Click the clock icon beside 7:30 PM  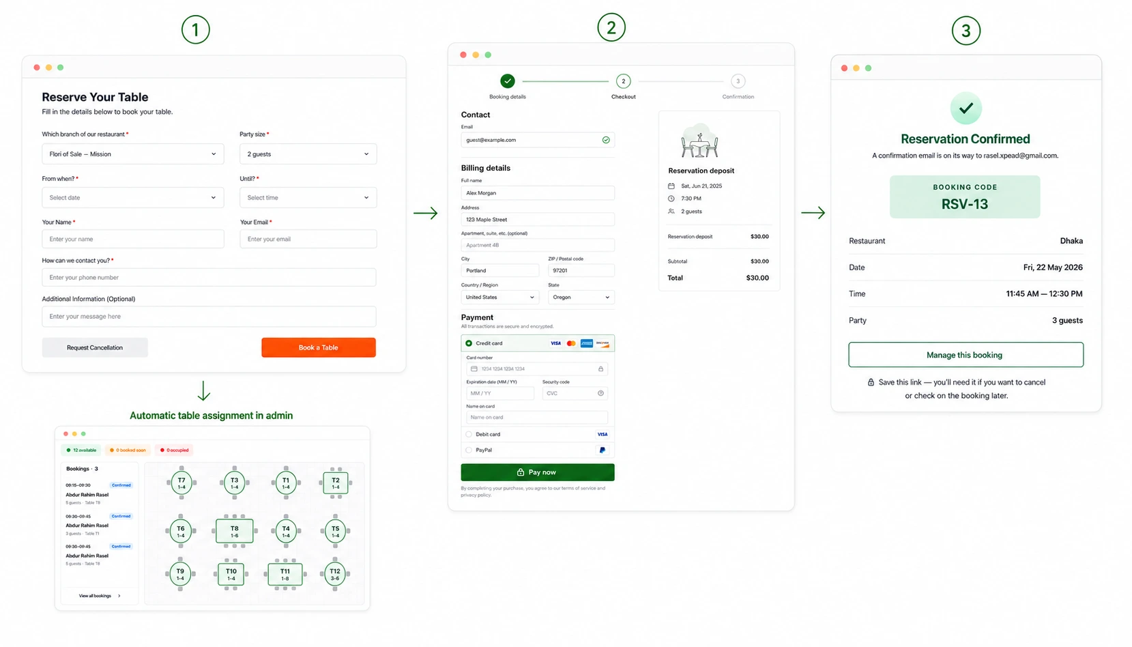coord(671,199)
